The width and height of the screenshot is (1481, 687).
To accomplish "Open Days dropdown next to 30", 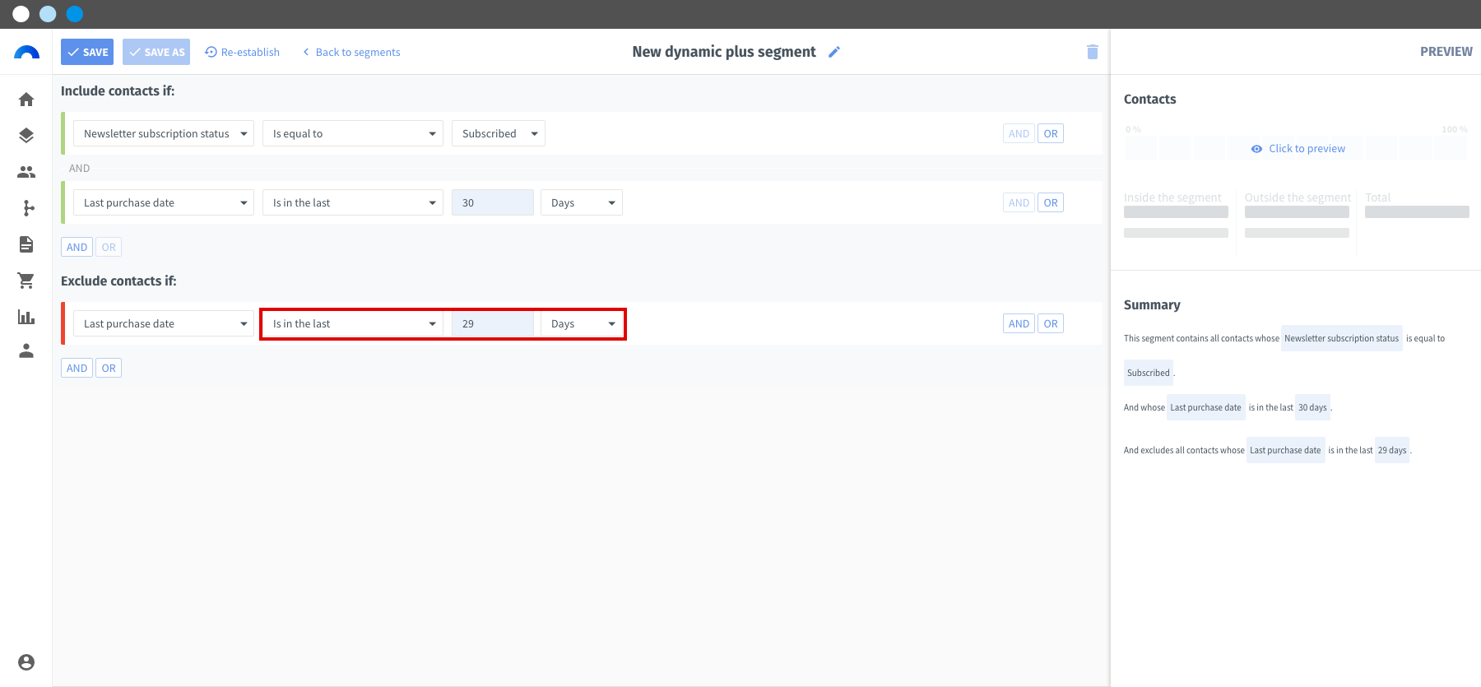I will pos(582,202).
